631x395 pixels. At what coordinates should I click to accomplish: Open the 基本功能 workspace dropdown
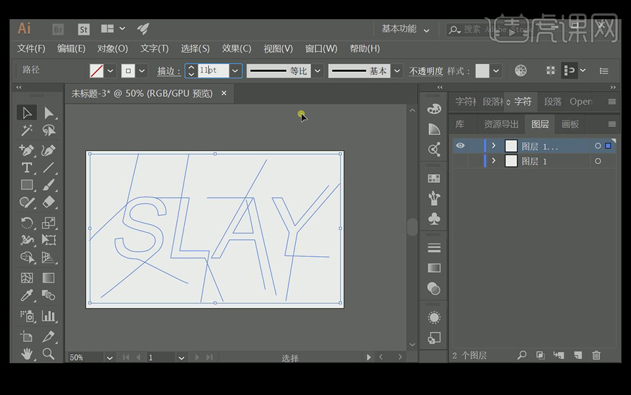pos(405,29)
